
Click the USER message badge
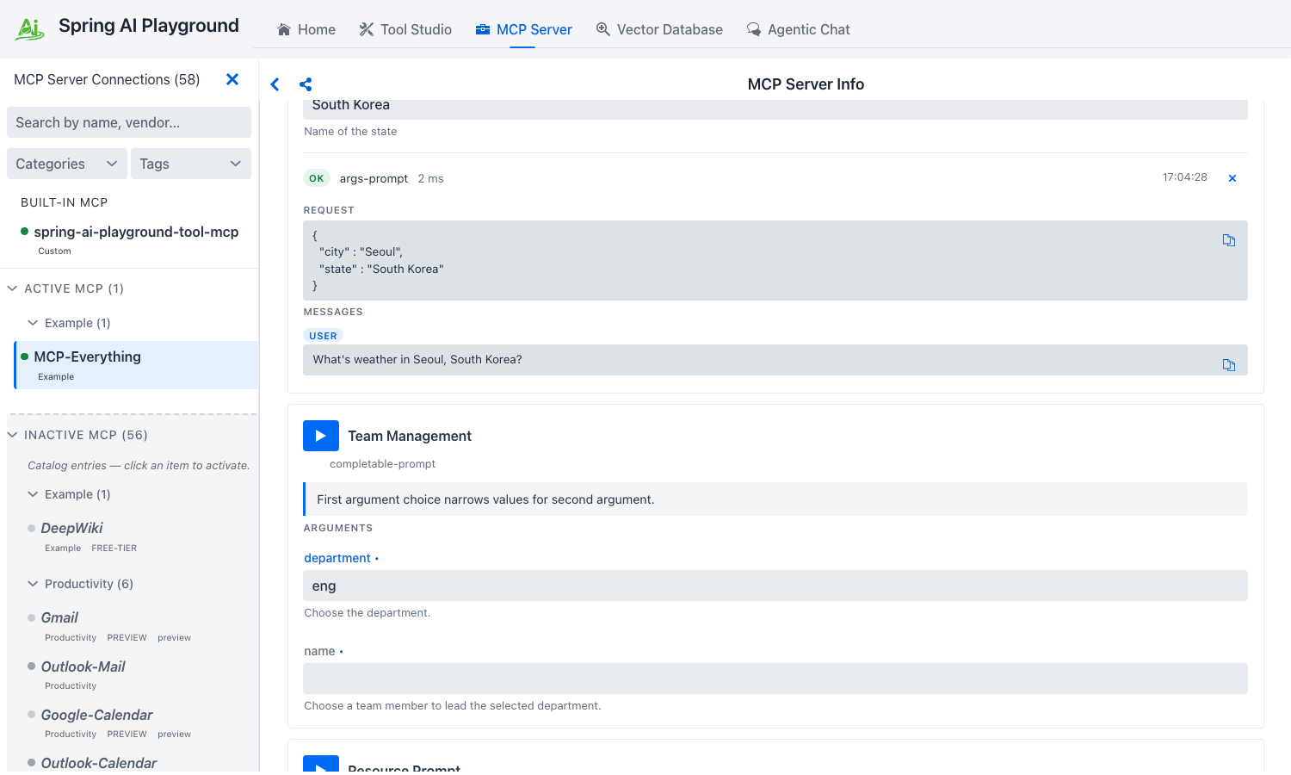pos(323,336)
